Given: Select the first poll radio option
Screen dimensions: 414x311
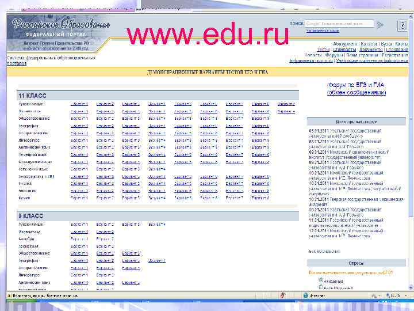Looking at the screenshot, I should 321,280.
